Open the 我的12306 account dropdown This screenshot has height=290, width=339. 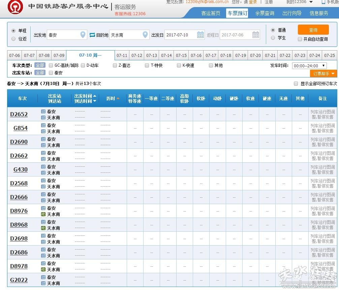coord(299,2)
